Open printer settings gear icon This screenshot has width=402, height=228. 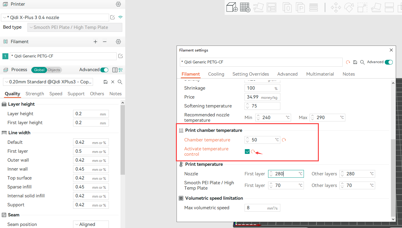pos(118,4)
